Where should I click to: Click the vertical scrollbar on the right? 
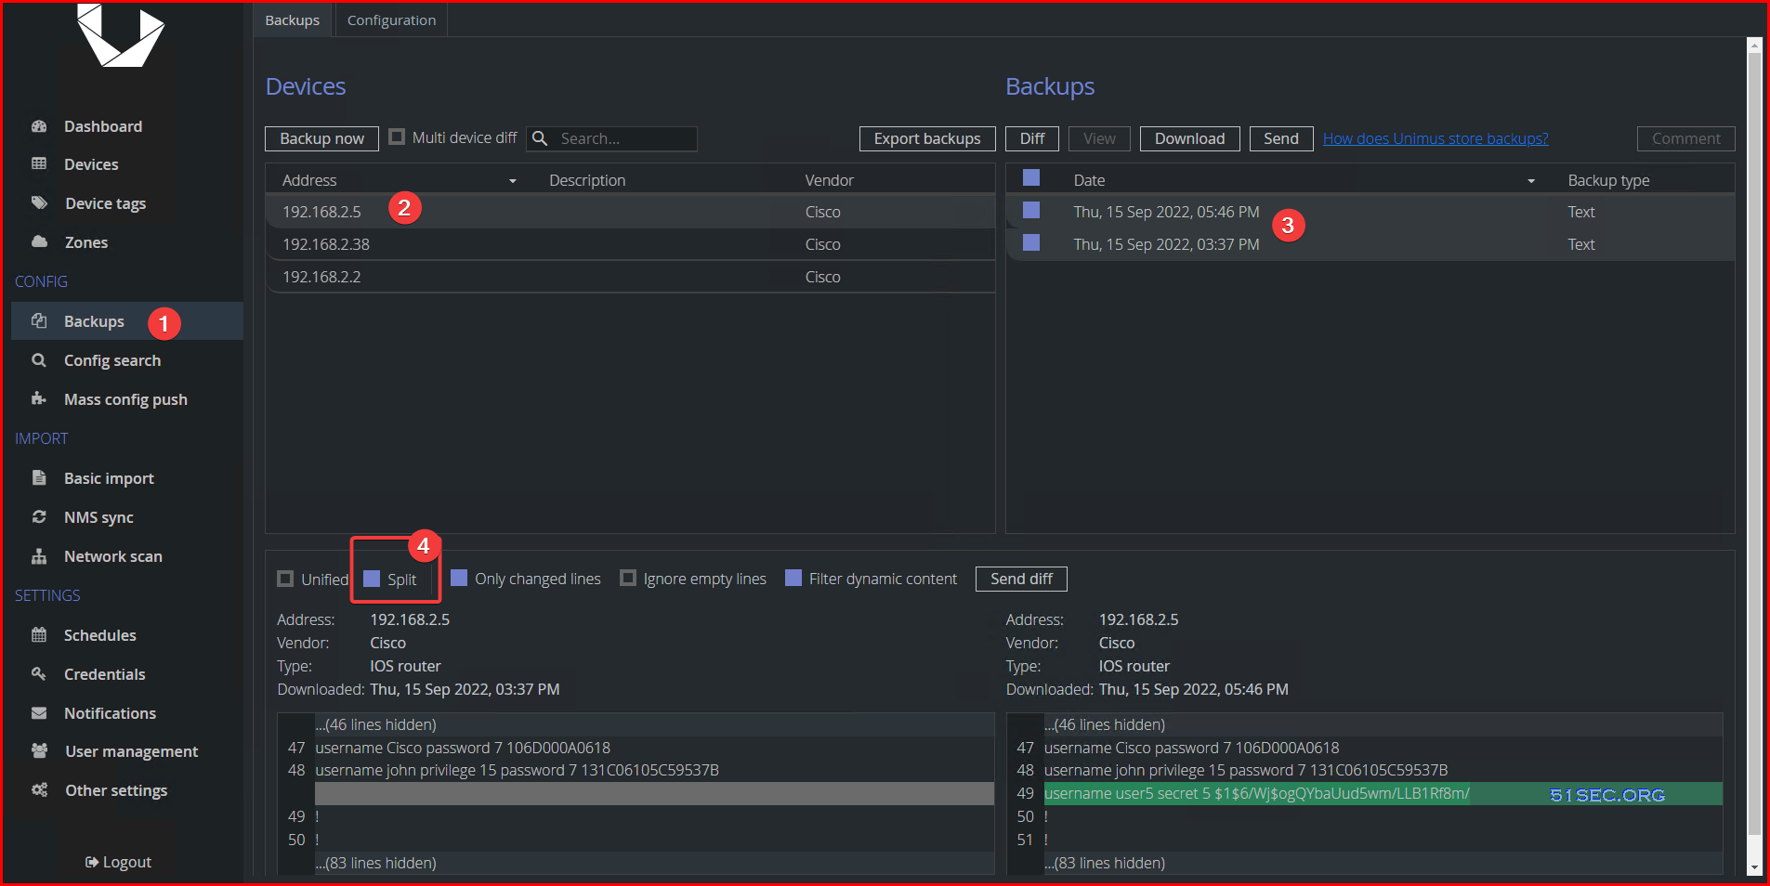point(1754,446)
